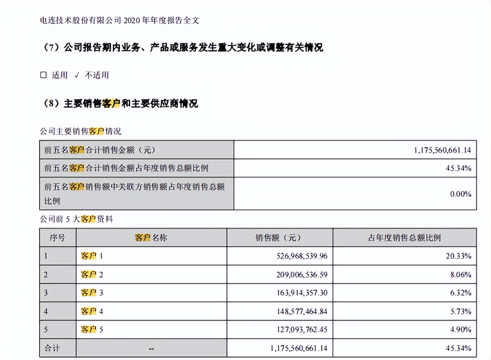The height and width of the screenshot is (360, 491).
Task: Click the 合计 row percentage 45.34%
Action: click(x=459, y=348)
